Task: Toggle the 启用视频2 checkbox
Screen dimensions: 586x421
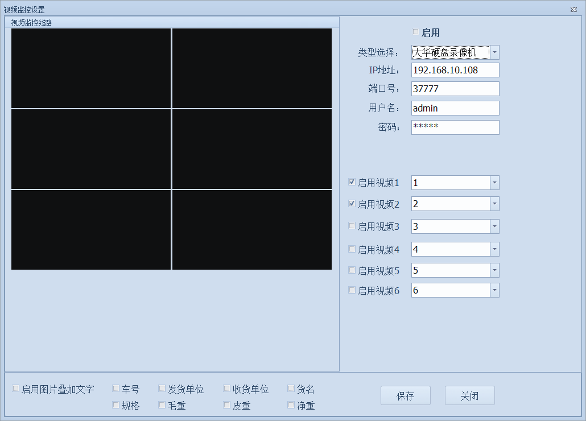Action: tap(352, 204)
